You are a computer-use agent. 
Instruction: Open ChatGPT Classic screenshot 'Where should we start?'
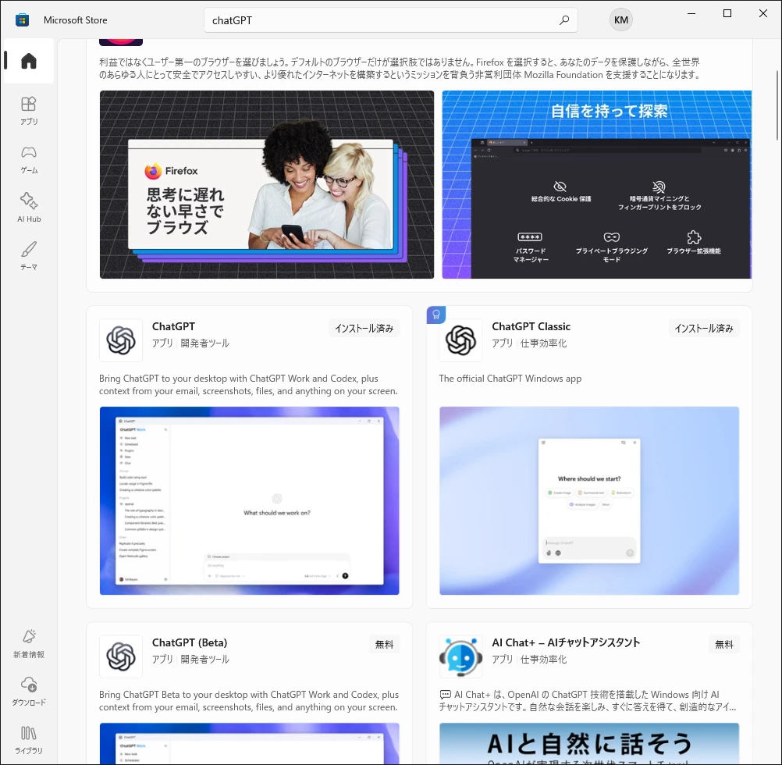coord(589,500)
